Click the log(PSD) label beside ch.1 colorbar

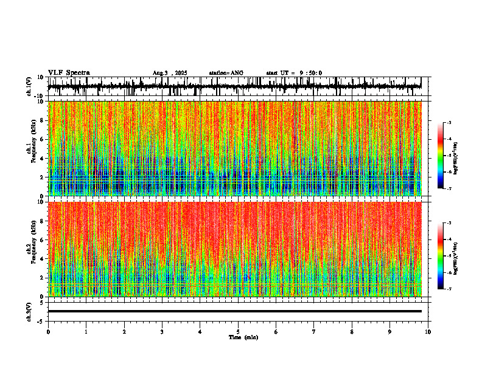pyautogui.click(x=456, y=159)
